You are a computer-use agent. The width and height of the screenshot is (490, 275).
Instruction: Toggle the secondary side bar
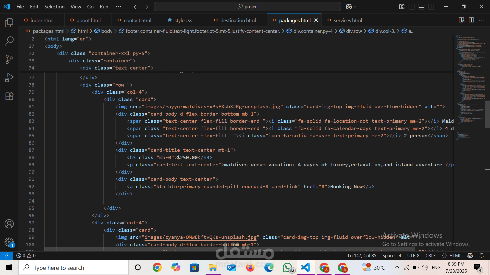[x=432, y=7]
